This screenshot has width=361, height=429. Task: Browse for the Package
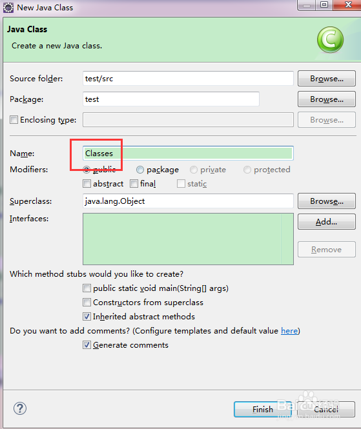tap(327, 99)
